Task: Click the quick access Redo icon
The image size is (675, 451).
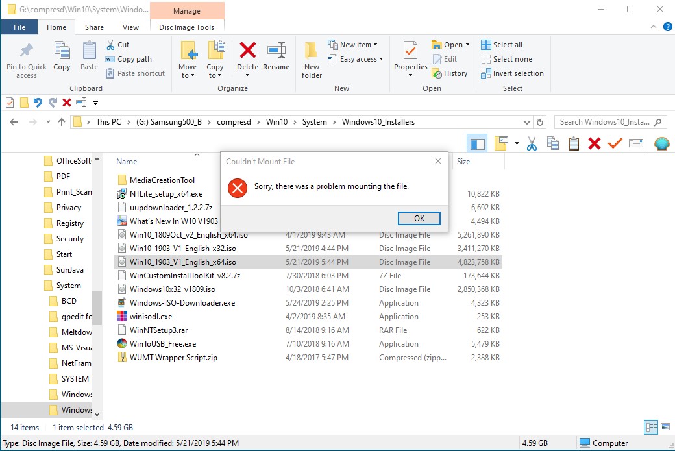Action: [53, 103]
